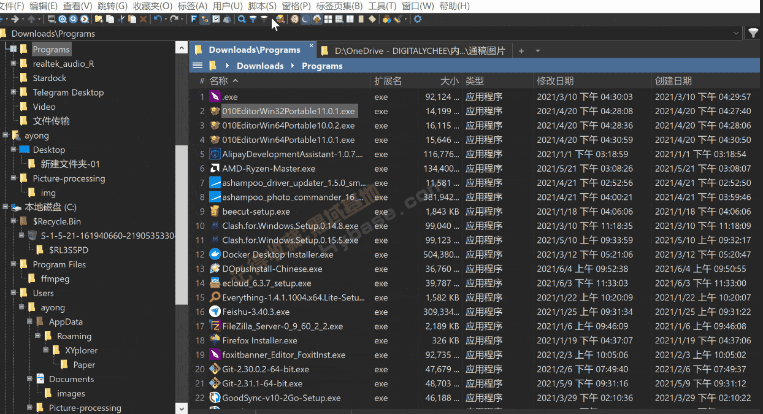Expand the Telegram Desktop tree folder
The image size is (763, 414).
tap(13, 92)
